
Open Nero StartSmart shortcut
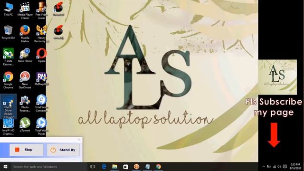25,80
